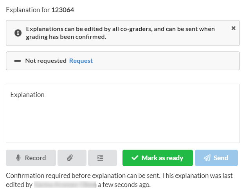243x196 pixels.
Task: Dismiss the co-graders info banner with X
Action: [x=233, y=28]
